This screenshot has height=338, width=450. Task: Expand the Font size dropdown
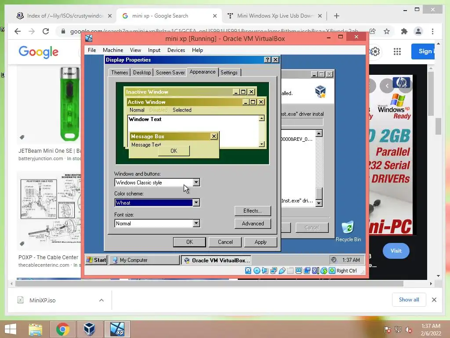196,223
